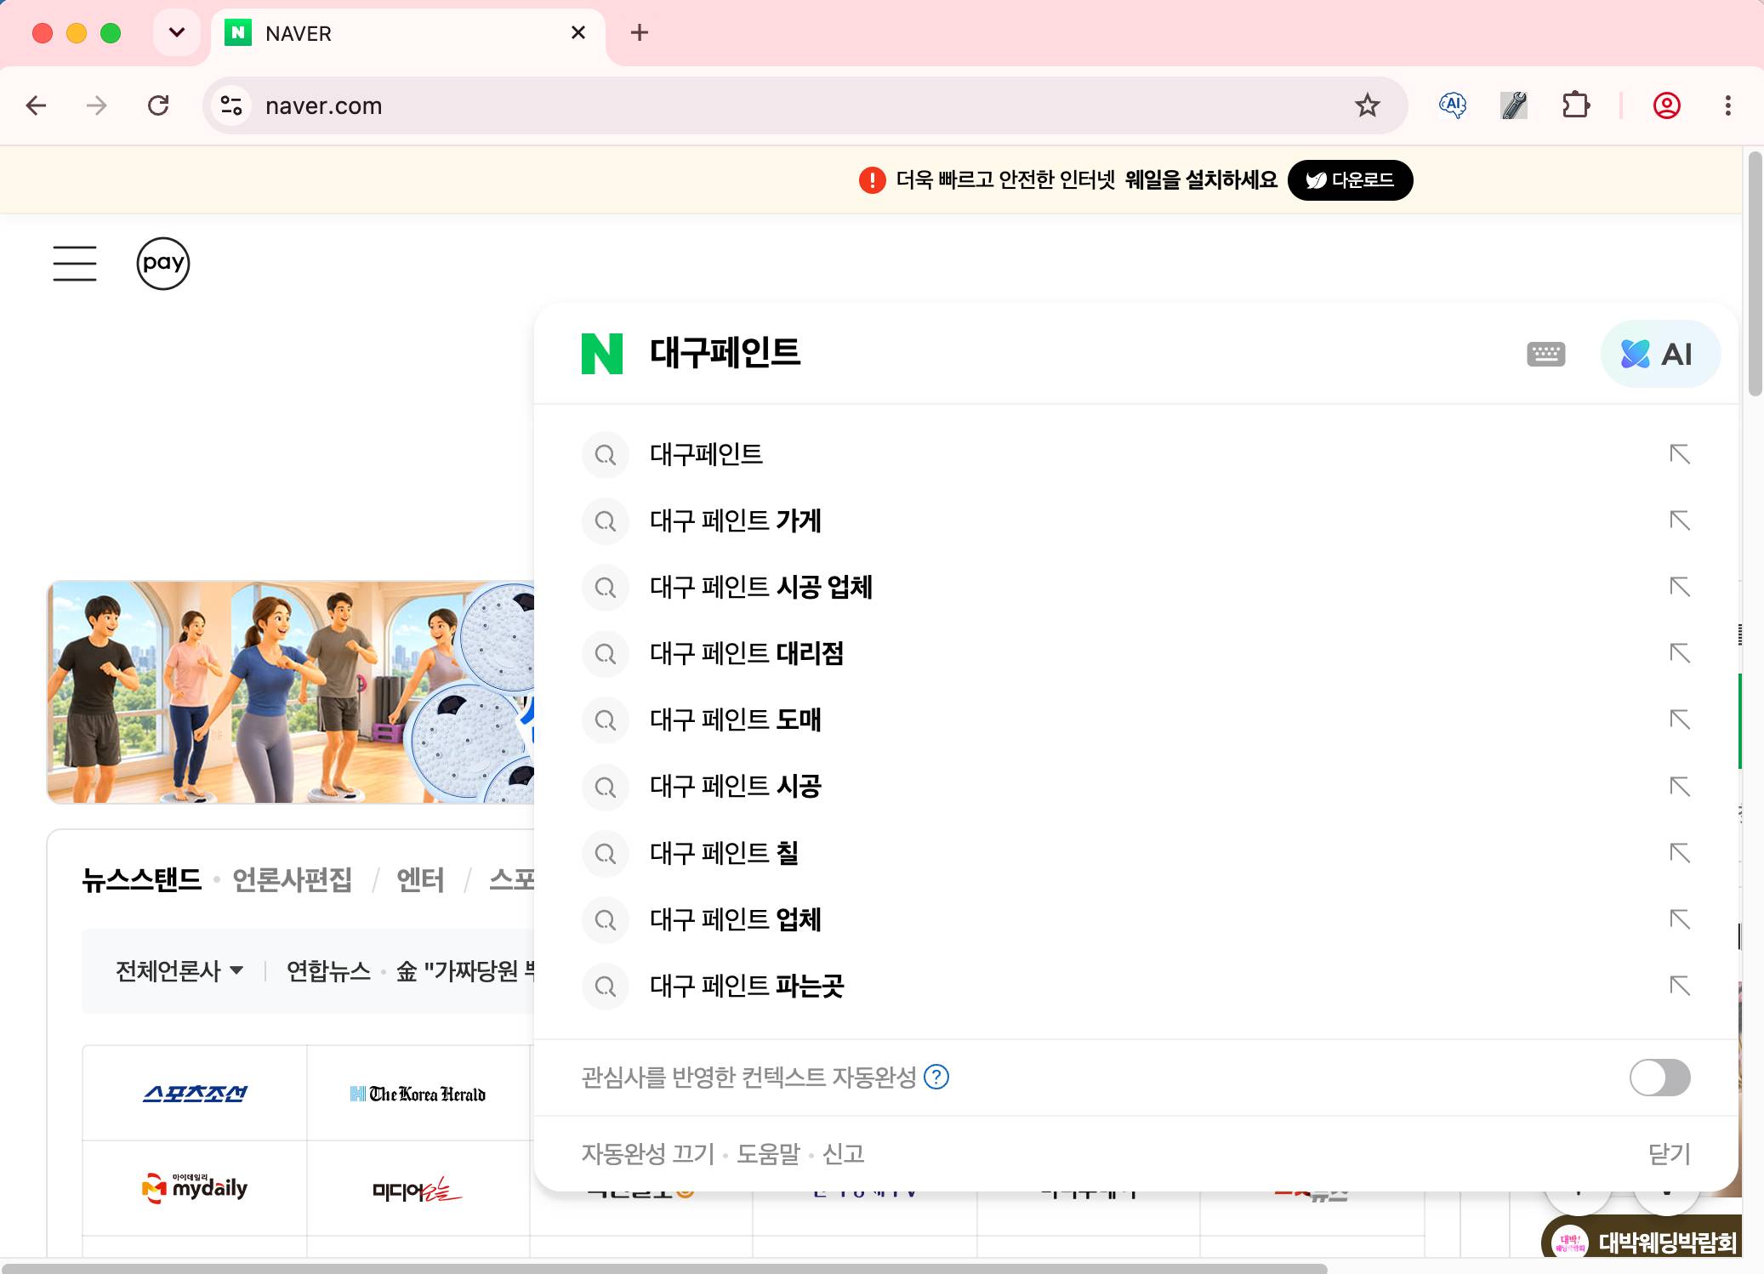The height and width of the screenshot is (1274, 1764).
Task: Open the 뉴스스탠드 tab
Action: click(x=141, y=879)
